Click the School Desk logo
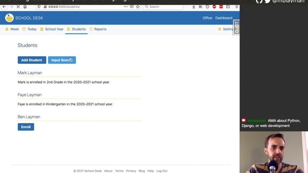The width and height of the screenshot is (308, 173). pyautogui.click(x=9, y=18)
